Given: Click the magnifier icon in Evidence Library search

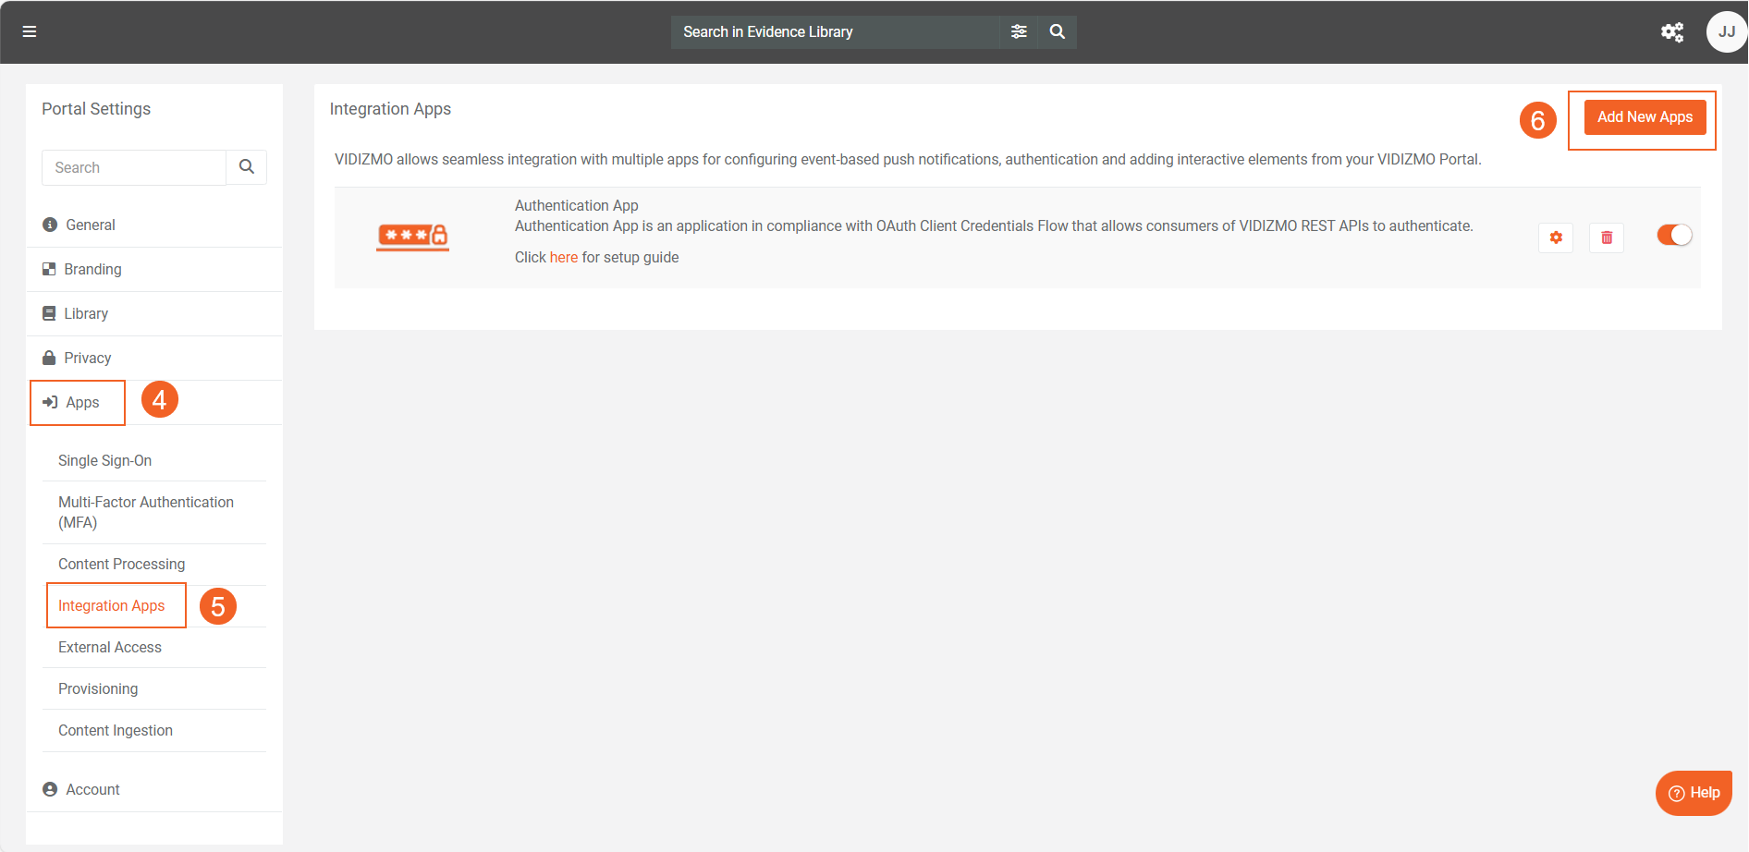Looking at the screenshot, I should coord(1058,31).
